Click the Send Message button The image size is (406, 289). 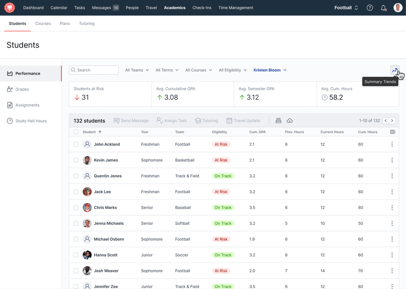click(x=131, y=121)
